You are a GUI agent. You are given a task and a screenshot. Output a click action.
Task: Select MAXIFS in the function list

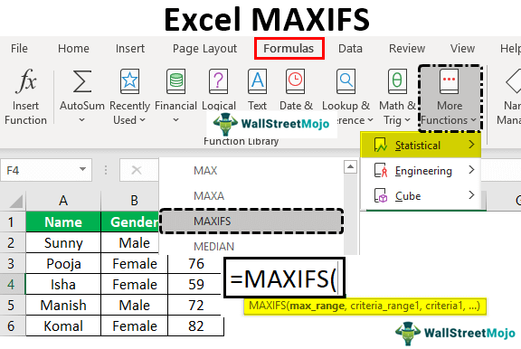pos(251,222)
